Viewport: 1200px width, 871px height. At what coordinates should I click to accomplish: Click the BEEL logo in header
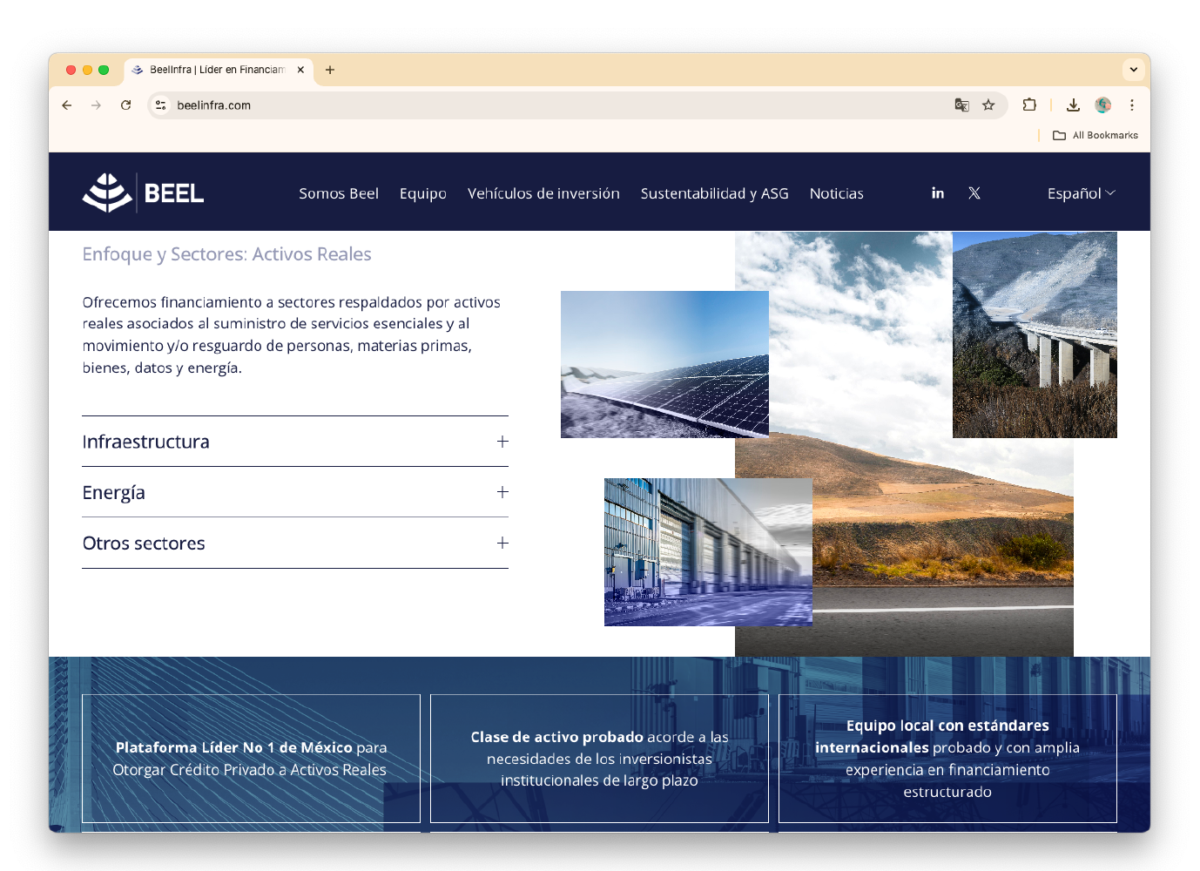143,192
